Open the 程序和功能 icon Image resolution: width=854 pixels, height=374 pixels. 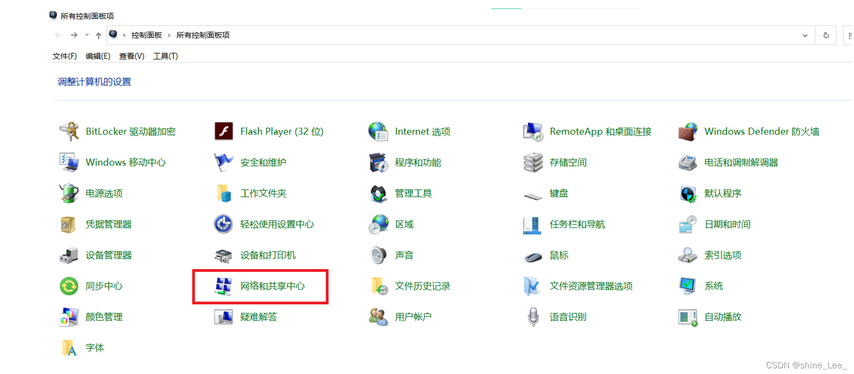coord(378,163)
